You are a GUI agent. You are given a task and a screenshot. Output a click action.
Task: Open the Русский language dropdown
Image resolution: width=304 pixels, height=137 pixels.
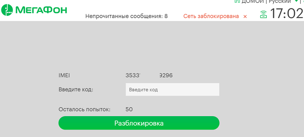click(x=280, y=1)
